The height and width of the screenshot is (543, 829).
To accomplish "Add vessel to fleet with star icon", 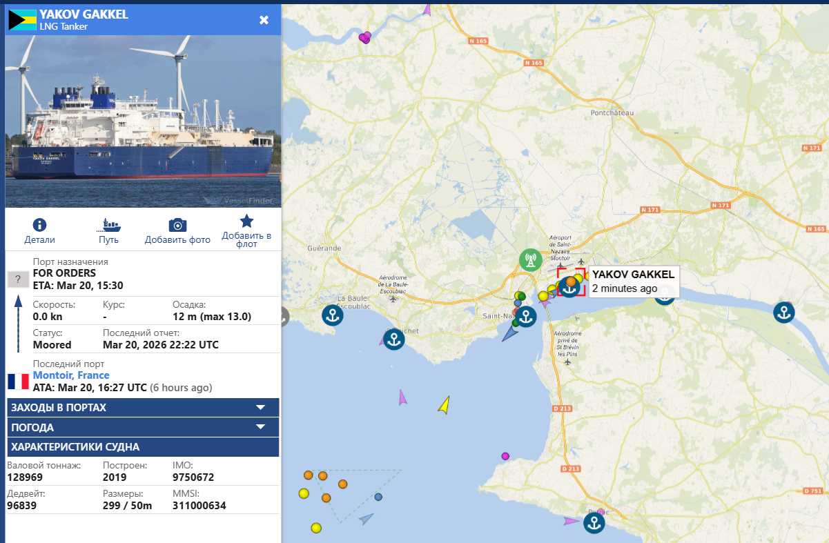I will coord(246,221).
